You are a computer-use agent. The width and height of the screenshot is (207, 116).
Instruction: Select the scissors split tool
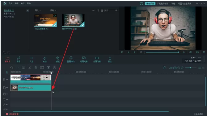click(x=30, y=68)
